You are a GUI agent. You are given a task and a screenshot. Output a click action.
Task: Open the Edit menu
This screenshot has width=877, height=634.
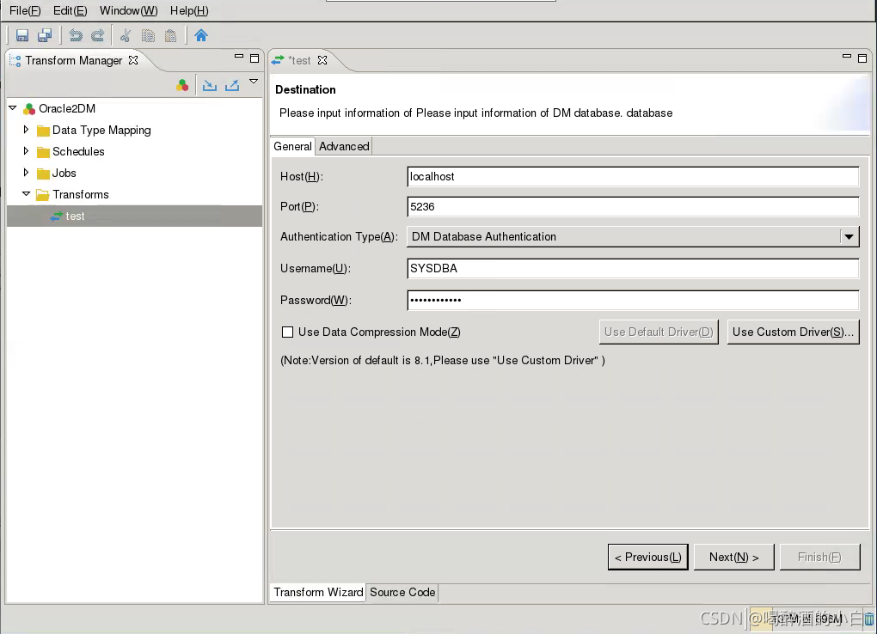[x=70, y=10]
